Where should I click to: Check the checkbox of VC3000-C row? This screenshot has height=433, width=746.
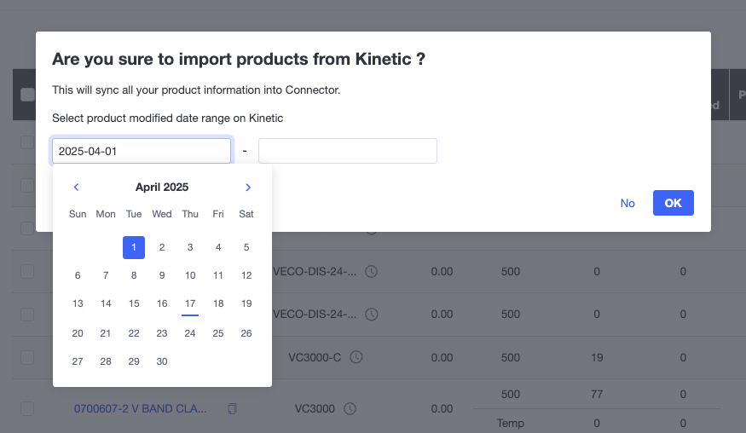tap(27, 357)
